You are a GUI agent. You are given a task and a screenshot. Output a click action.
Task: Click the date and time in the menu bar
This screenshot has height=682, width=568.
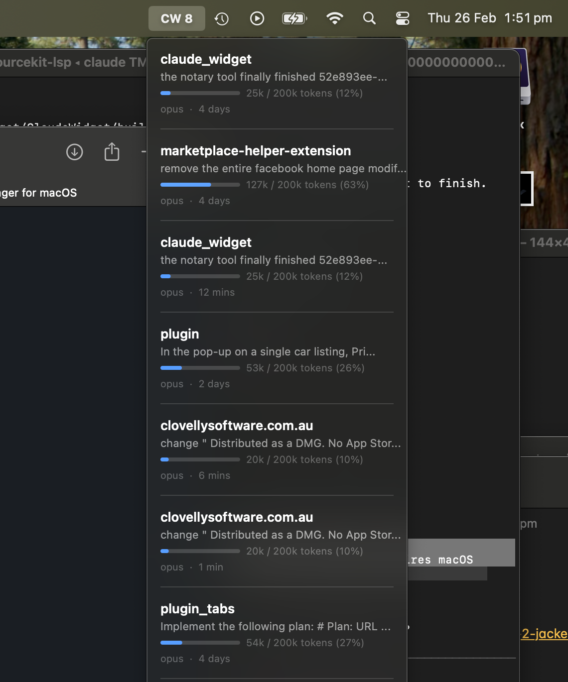pyautogui.click(x=490, y=18)
